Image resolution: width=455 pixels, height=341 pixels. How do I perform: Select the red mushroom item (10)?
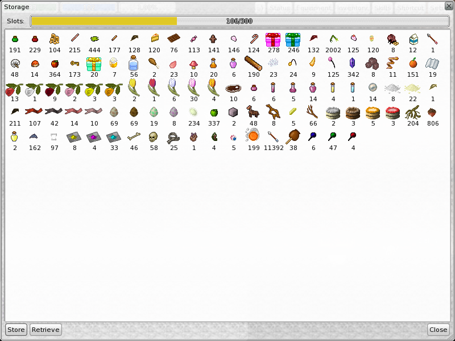193,64
